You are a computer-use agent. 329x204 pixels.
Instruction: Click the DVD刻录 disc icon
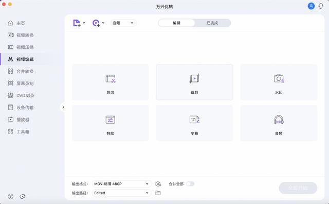[x=10, y=95]
